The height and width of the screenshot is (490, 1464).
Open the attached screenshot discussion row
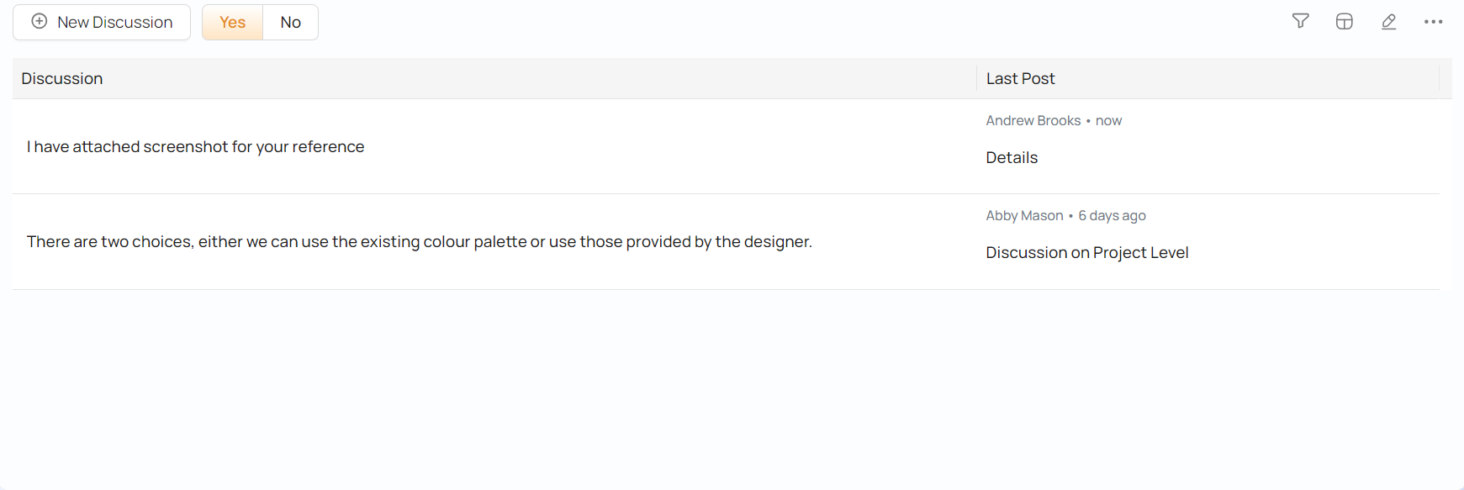195,147
